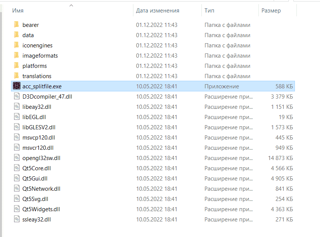Select the Qt5Network.dll file name

pyautogui.click(x=41, y=189)
